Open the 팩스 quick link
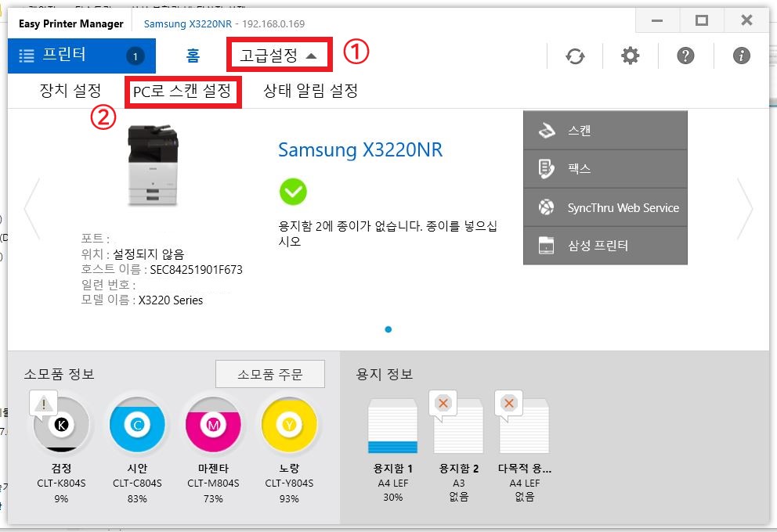Screen dimensions: 777x532 (605, 169)
